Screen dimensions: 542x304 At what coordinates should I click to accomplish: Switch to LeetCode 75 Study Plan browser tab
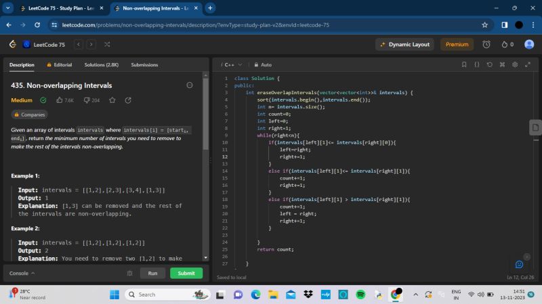point(61,8)
